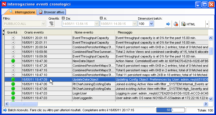Open the Dimensioni batch dropdown showing 100

coord(151,24)
